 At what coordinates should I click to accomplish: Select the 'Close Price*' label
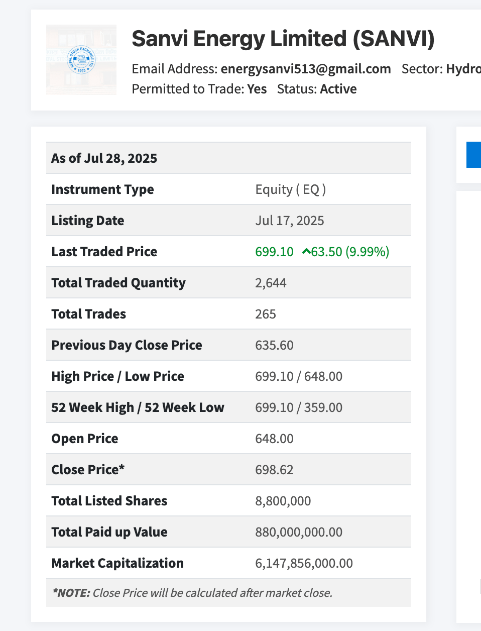point(88,470)
